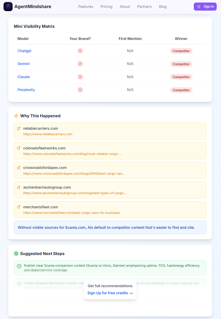Go to the Pricing page
Viewport: 221px width, 319px height.
click(x=106, y=7)
